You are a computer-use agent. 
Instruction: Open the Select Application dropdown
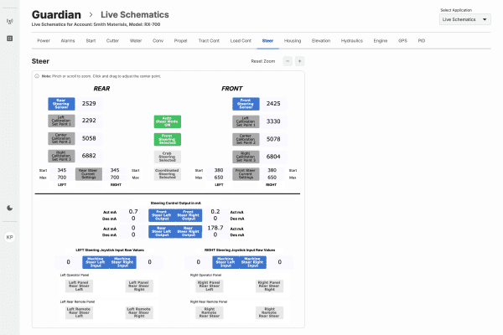[x=464, y=19]
